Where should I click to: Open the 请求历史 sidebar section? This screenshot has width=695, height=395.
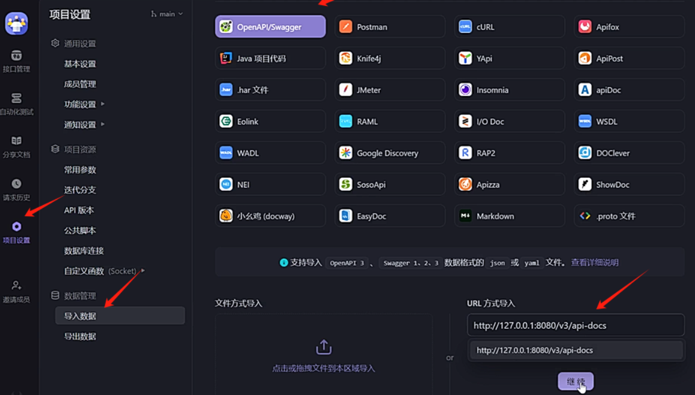[x=16, y=189]
